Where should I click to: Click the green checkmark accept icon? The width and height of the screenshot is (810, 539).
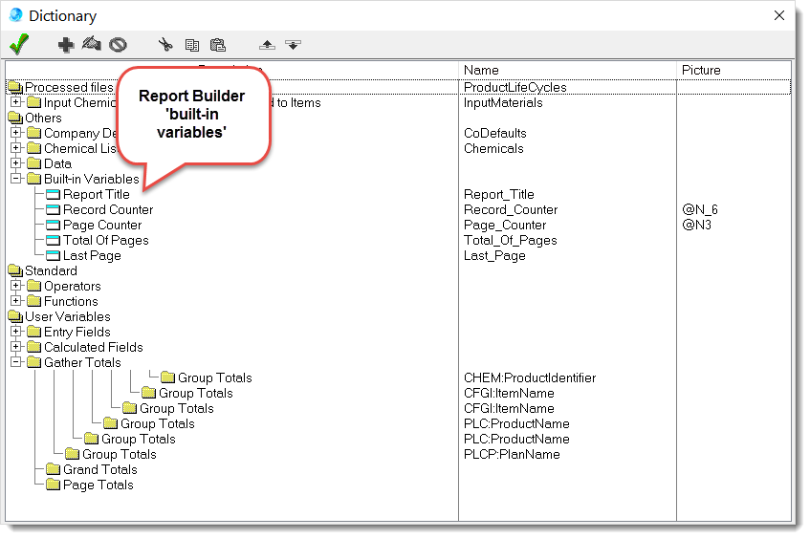click(x=19, y=44)
